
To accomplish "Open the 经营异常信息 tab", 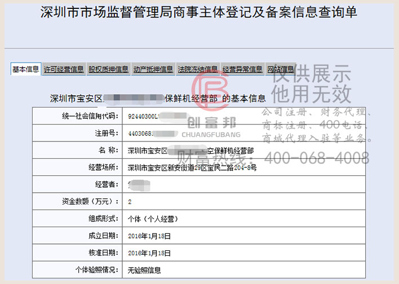I will [242, 69].
